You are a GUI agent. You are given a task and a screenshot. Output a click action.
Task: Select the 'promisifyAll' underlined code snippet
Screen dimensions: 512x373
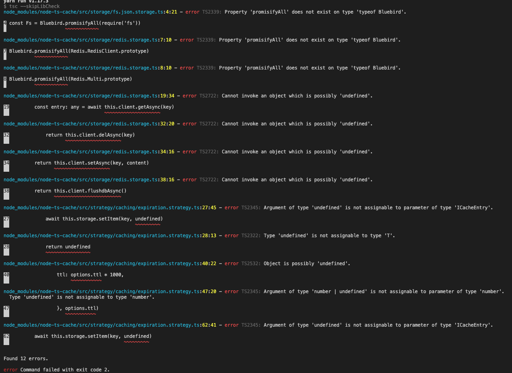pos(82,23)
